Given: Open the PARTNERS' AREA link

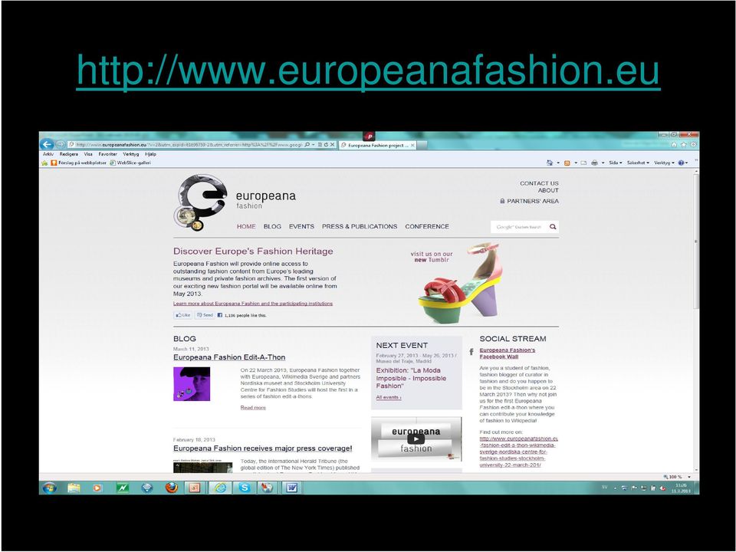Looking at the screenshot, I should click(x=530, y=201).
